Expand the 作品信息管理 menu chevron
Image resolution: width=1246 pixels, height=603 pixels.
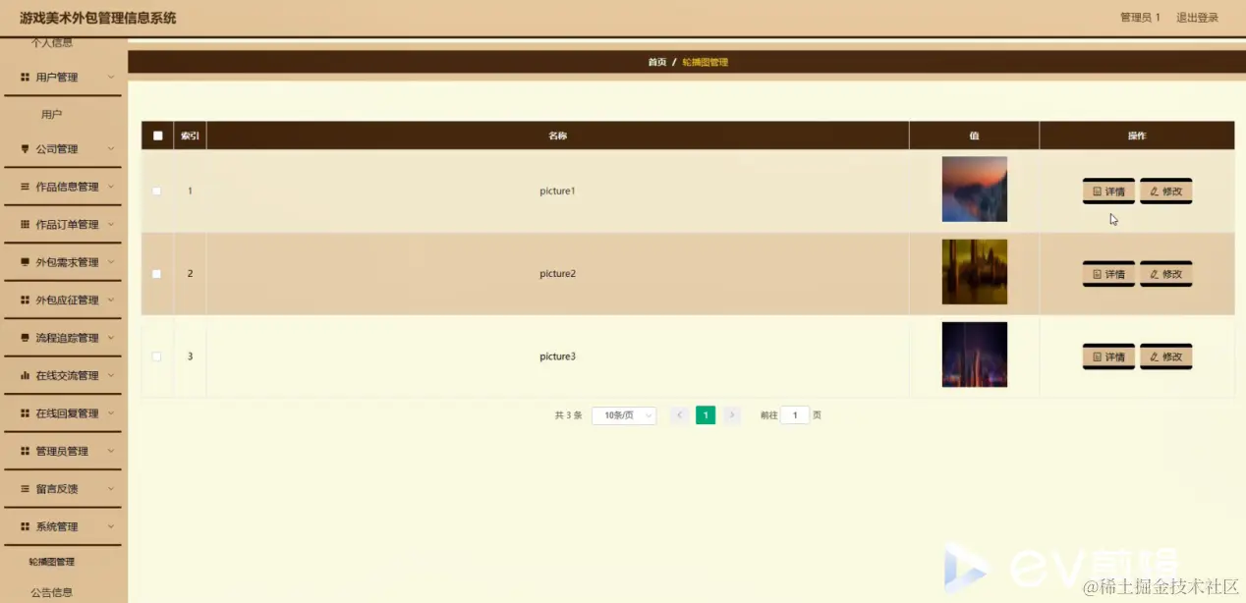coord(111,187)
